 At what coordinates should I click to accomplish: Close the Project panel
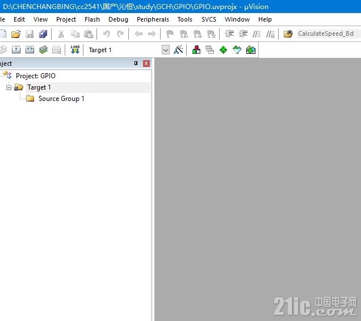(x=146, y=64)
